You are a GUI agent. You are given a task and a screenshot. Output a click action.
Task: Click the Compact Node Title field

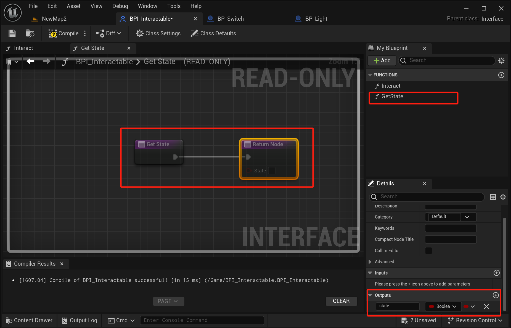point(451,239)
